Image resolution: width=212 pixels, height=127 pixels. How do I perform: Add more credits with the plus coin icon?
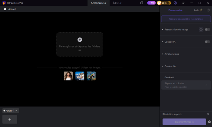[169, 3]
